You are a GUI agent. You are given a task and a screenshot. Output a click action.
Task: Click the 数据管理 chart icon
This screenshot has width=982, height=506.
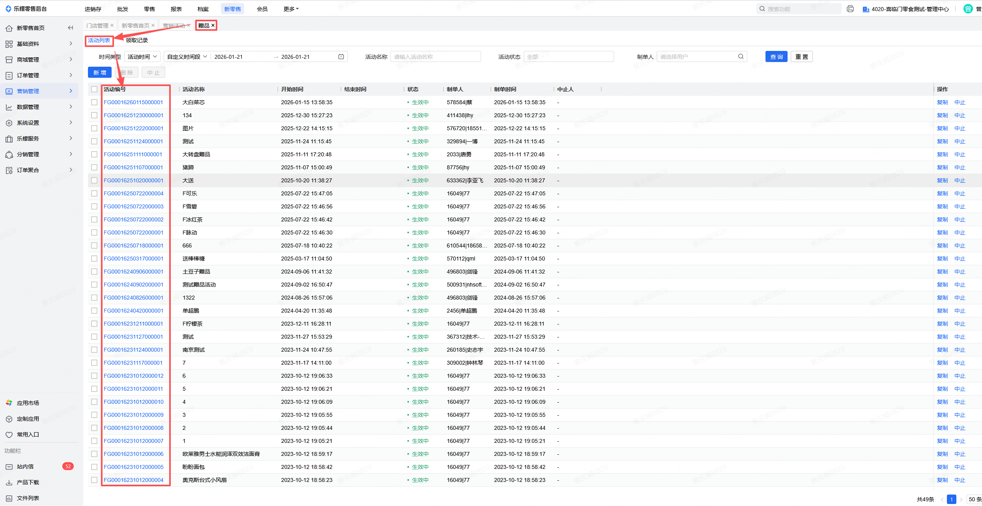[9, 107]
